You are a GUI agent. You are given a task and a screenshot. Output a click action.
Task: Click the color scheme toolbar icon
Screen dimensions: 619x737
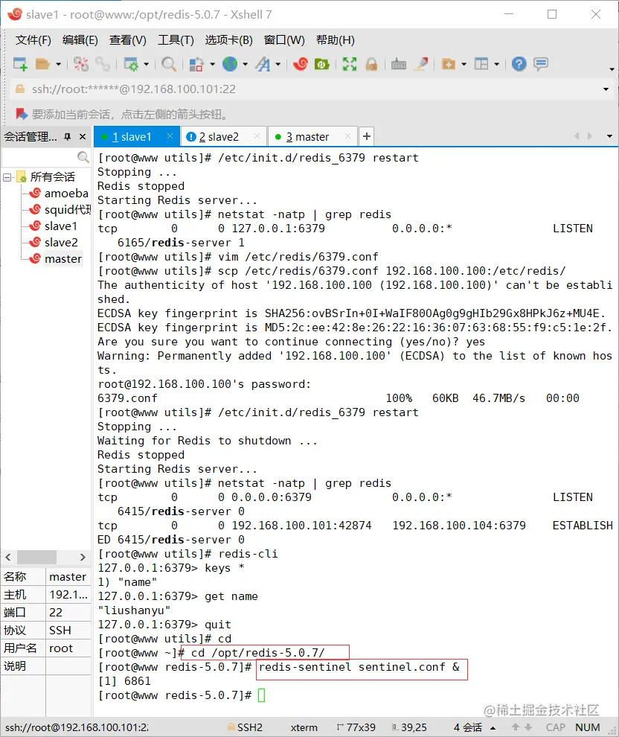[x=196, y=64]
